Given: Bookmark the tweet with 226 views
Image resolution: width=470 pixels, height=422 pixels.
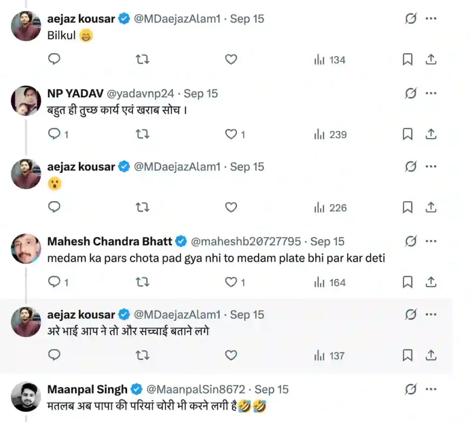Looking at the screenshot, I should (x=407, y=208).
